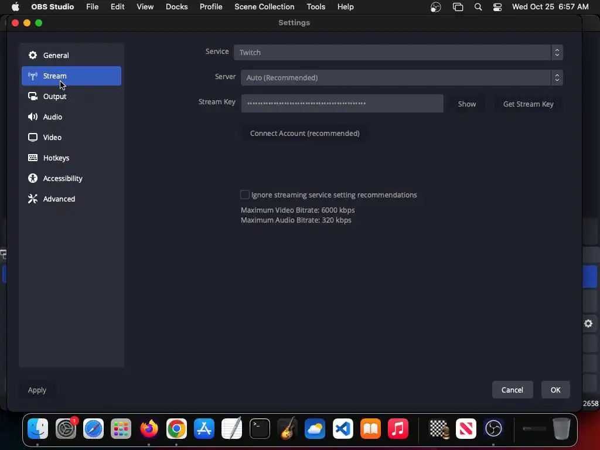Click the window stacking icon in menu bar
Viewport: 600px width, 450px height.
tap(458, 7)
